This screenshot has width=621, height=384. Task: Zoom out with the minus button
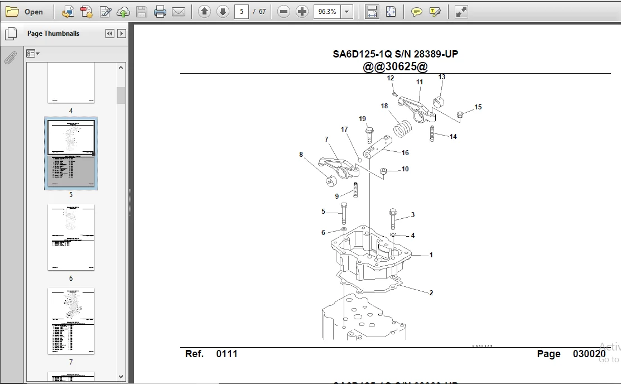(x=283, y=12)
